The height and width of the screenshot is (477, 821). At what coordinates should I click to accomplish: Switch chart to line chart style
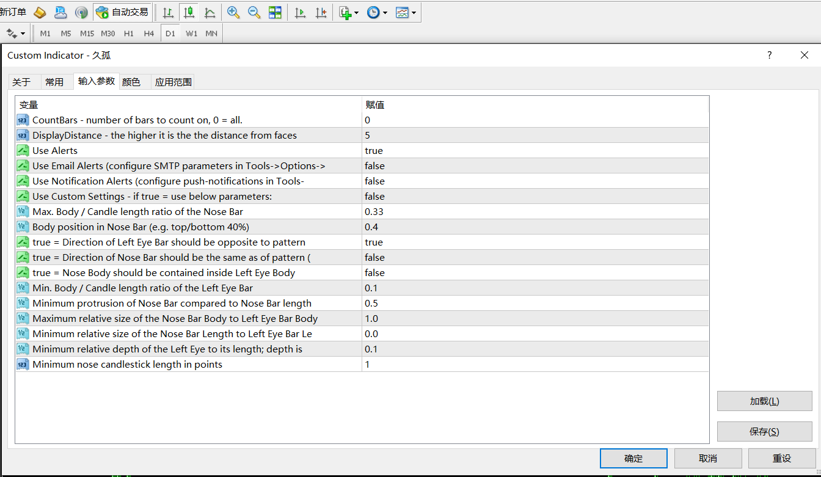(210, 12)
